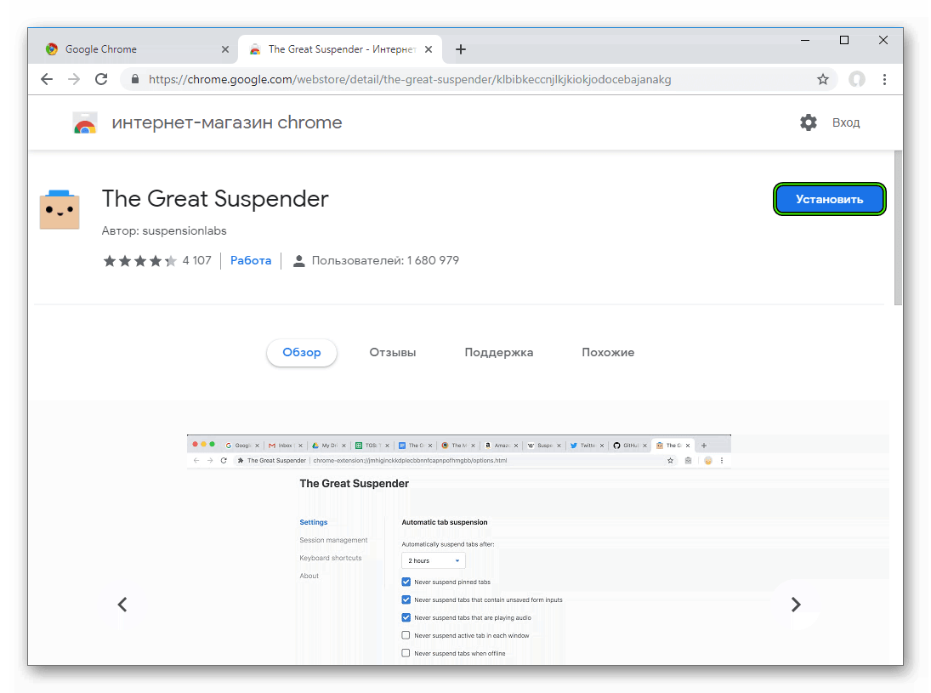Viewport: 931px width, 693px height.
Task: Select The Great Suspender browser tab
Action: [340, 49]
